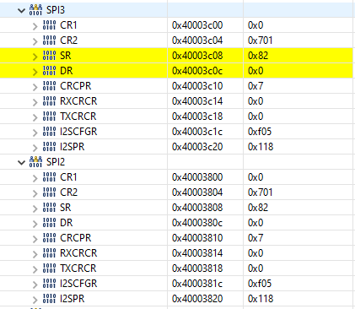The image size is (355, 309).
Task: Click the register icon beside SPI3 SR
Action: pos(49,56)
